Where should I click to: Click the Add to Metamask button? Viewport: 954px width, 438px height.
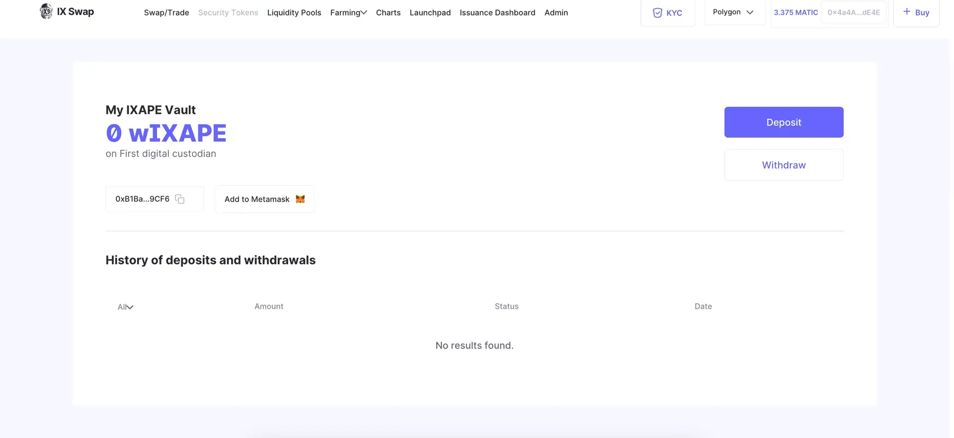tap(264, 199)
